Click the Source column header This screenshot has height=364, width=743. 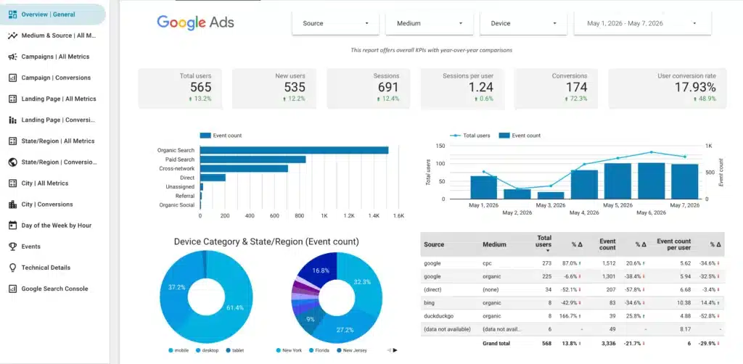pyautogui.click(x=434, y=244)
